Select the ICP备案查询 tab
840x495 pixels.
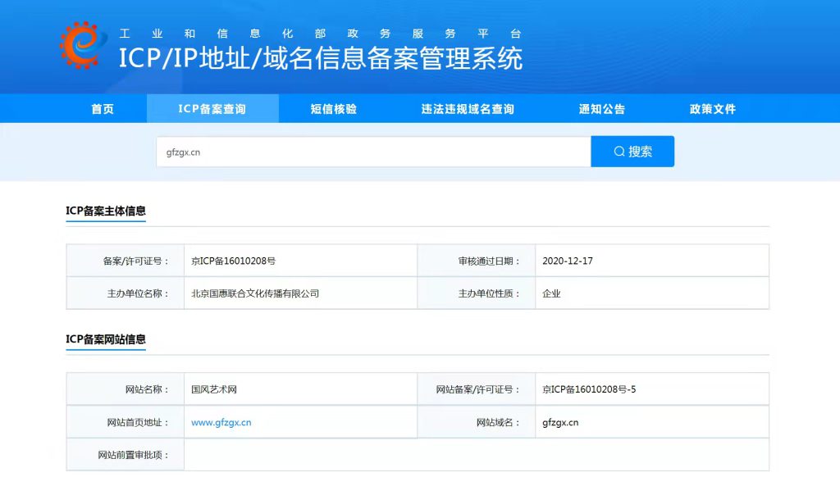coord(212,109)
